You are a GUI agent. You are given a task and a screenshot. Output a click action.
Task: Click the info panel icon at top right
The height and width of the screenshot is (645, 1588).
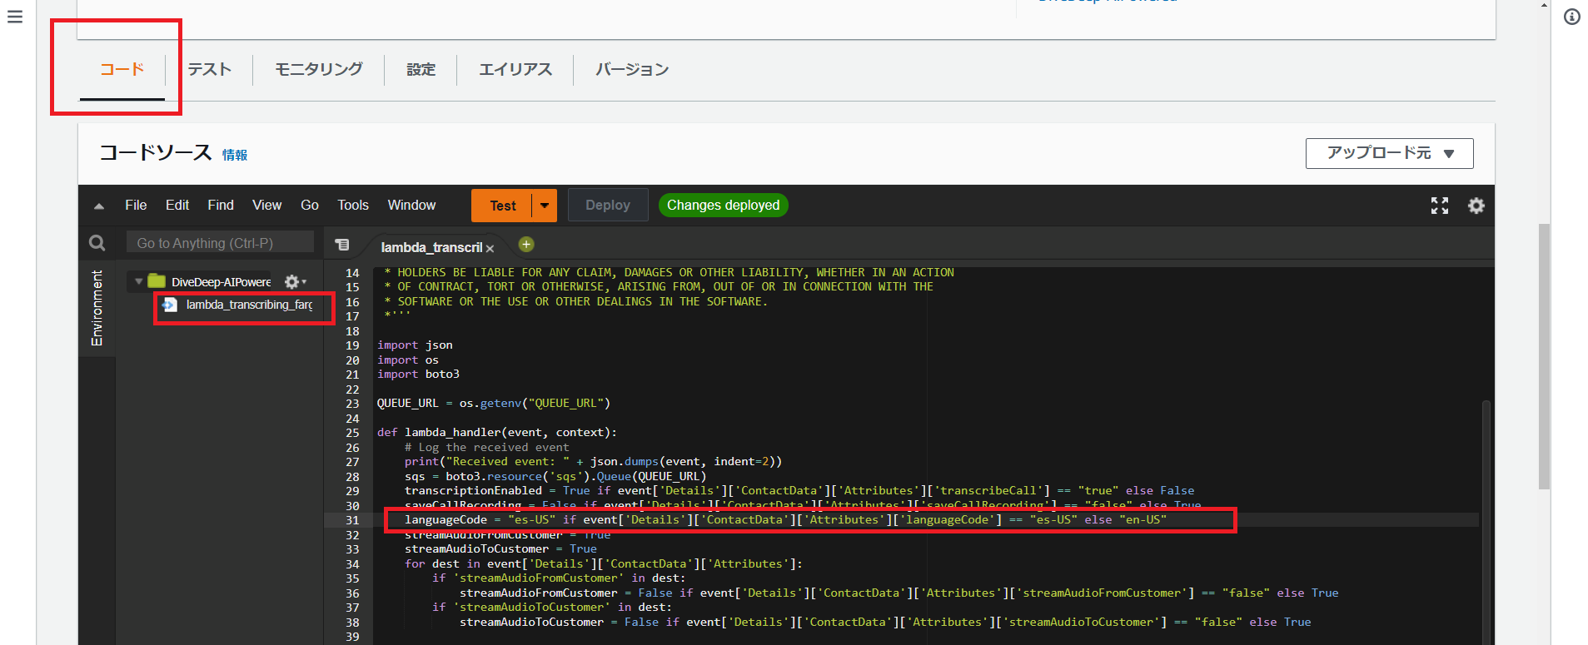(1571, 17)
